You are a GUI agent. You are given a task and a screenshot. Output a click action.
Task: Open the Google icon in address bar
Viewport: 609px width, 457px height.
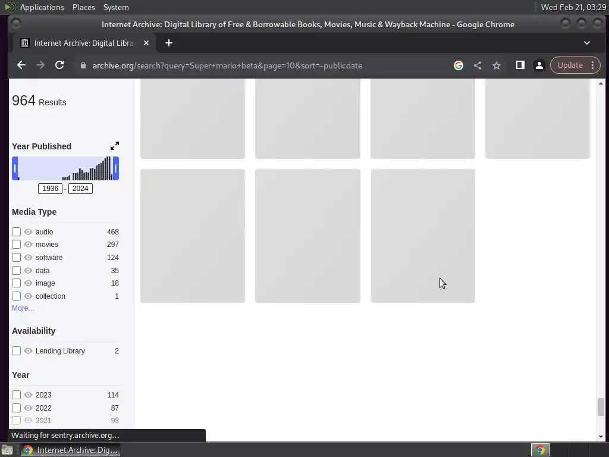point(459,65)
